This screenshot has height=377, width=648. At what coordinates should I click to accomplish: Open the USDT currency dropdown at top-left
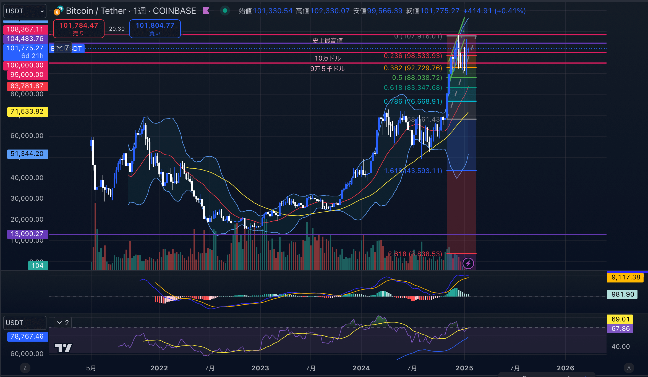coord(25,11)
